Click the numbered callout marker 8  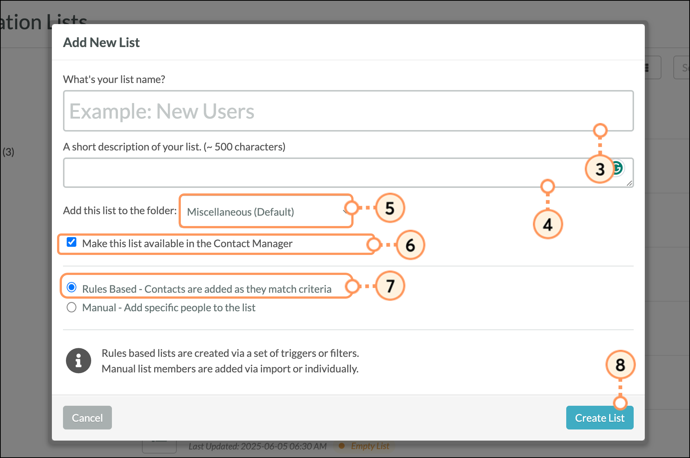pos(620,365)
